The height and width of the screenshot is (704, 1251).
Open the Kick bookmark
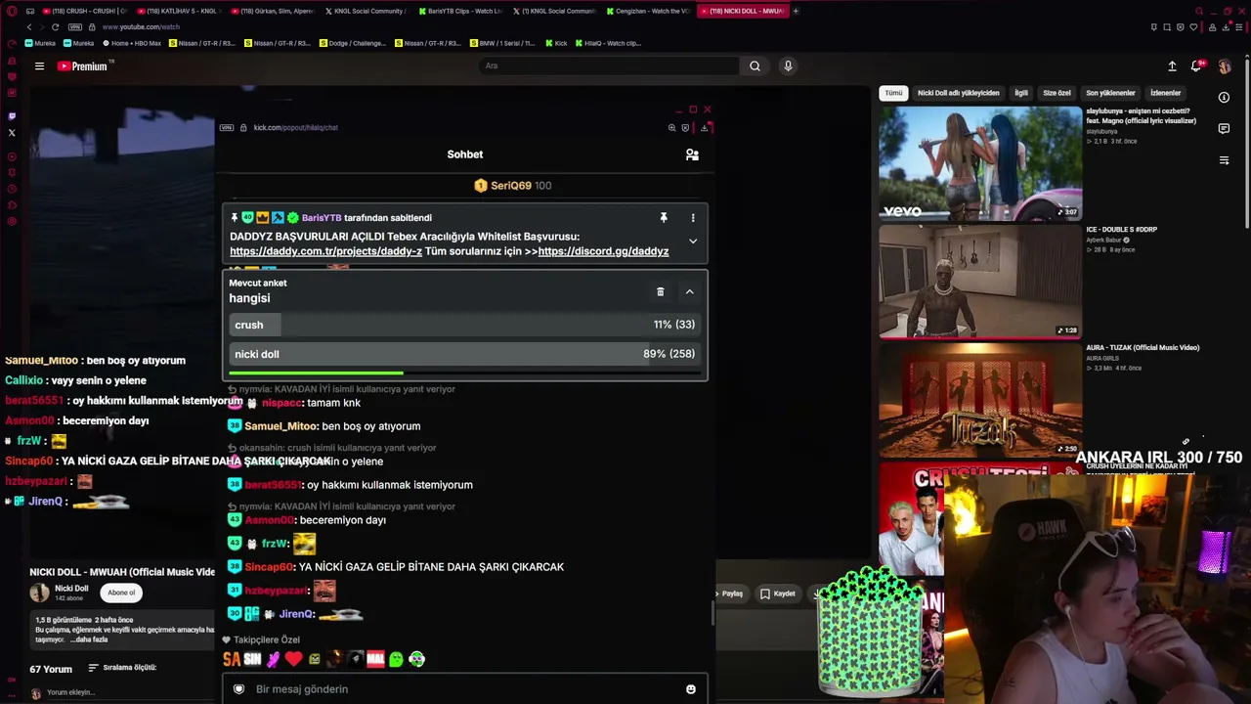(x=556, y=43)
